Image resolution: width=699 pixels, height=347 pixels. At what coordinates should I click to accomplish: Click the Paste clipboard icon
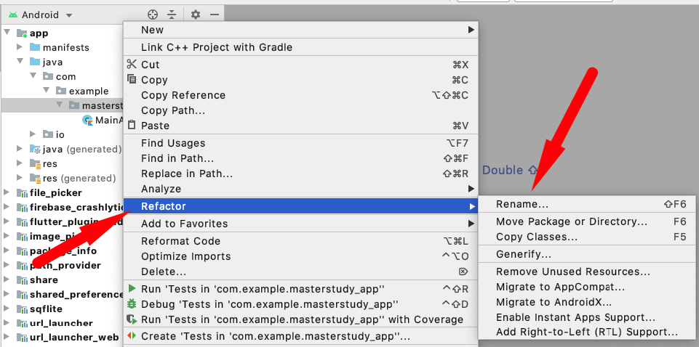132,125
